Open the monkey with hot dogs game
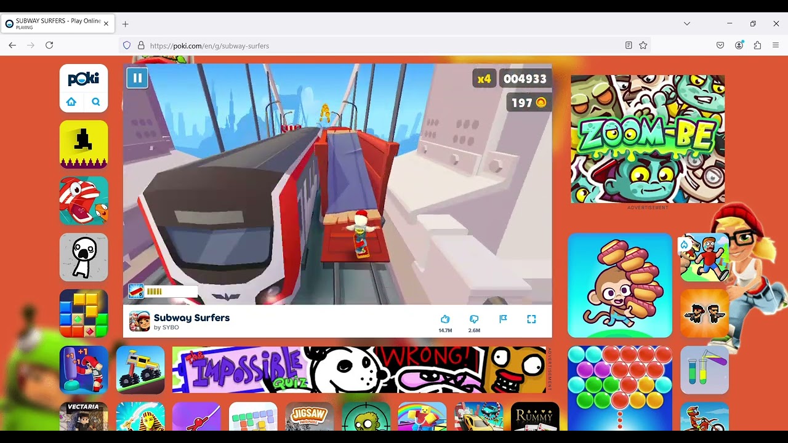This screenshot has width=788, height=443. 620,285
